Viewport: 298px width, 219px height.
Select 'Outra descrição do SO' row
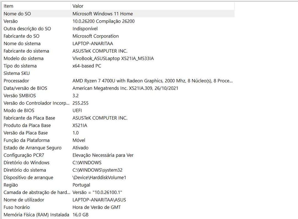click(x=118, y=29)
